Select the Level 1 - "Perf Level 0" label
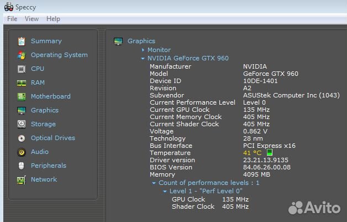Viewport: 347px width, 222px height. click(206, 191)
